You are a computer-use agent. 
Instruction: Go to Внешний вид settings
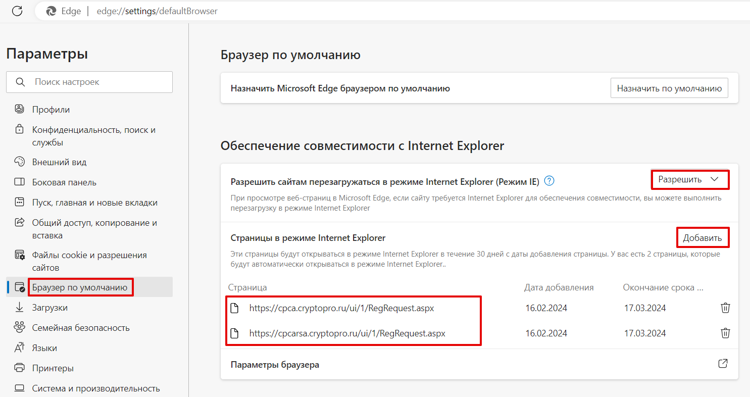click(x=60, y=162)
